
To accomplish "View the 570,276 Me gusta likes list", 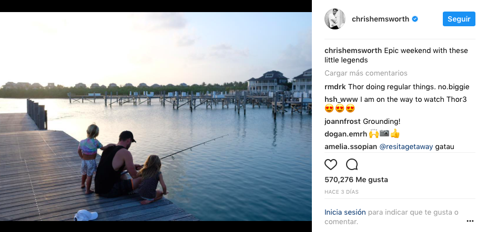I will (356, 180).
